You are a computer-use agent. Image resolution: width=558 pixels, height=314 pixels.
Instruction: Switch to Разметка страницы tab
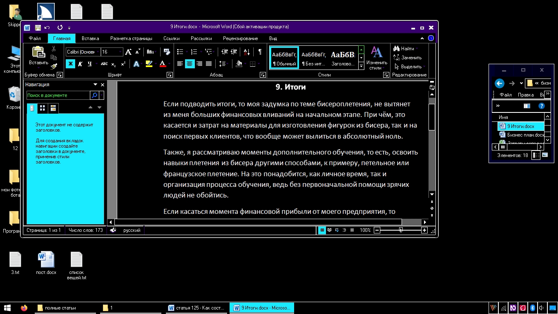tap(131, 38)
